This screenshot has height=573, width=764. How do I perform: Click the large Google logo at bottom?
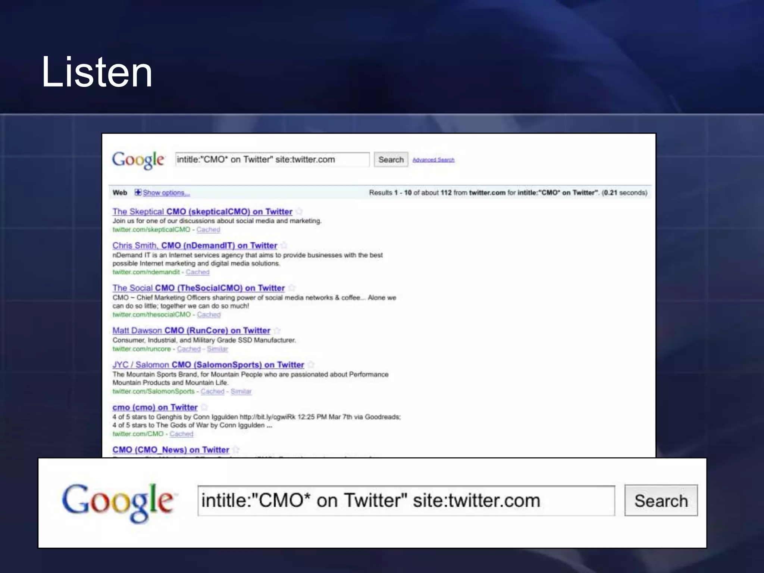coord(118,501)
